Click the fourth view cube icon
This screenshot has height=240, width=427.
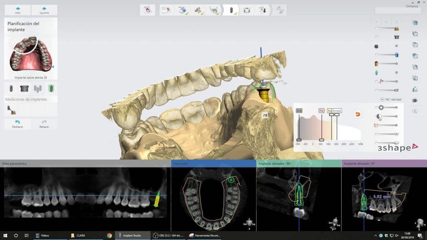(x=415, y=56)
